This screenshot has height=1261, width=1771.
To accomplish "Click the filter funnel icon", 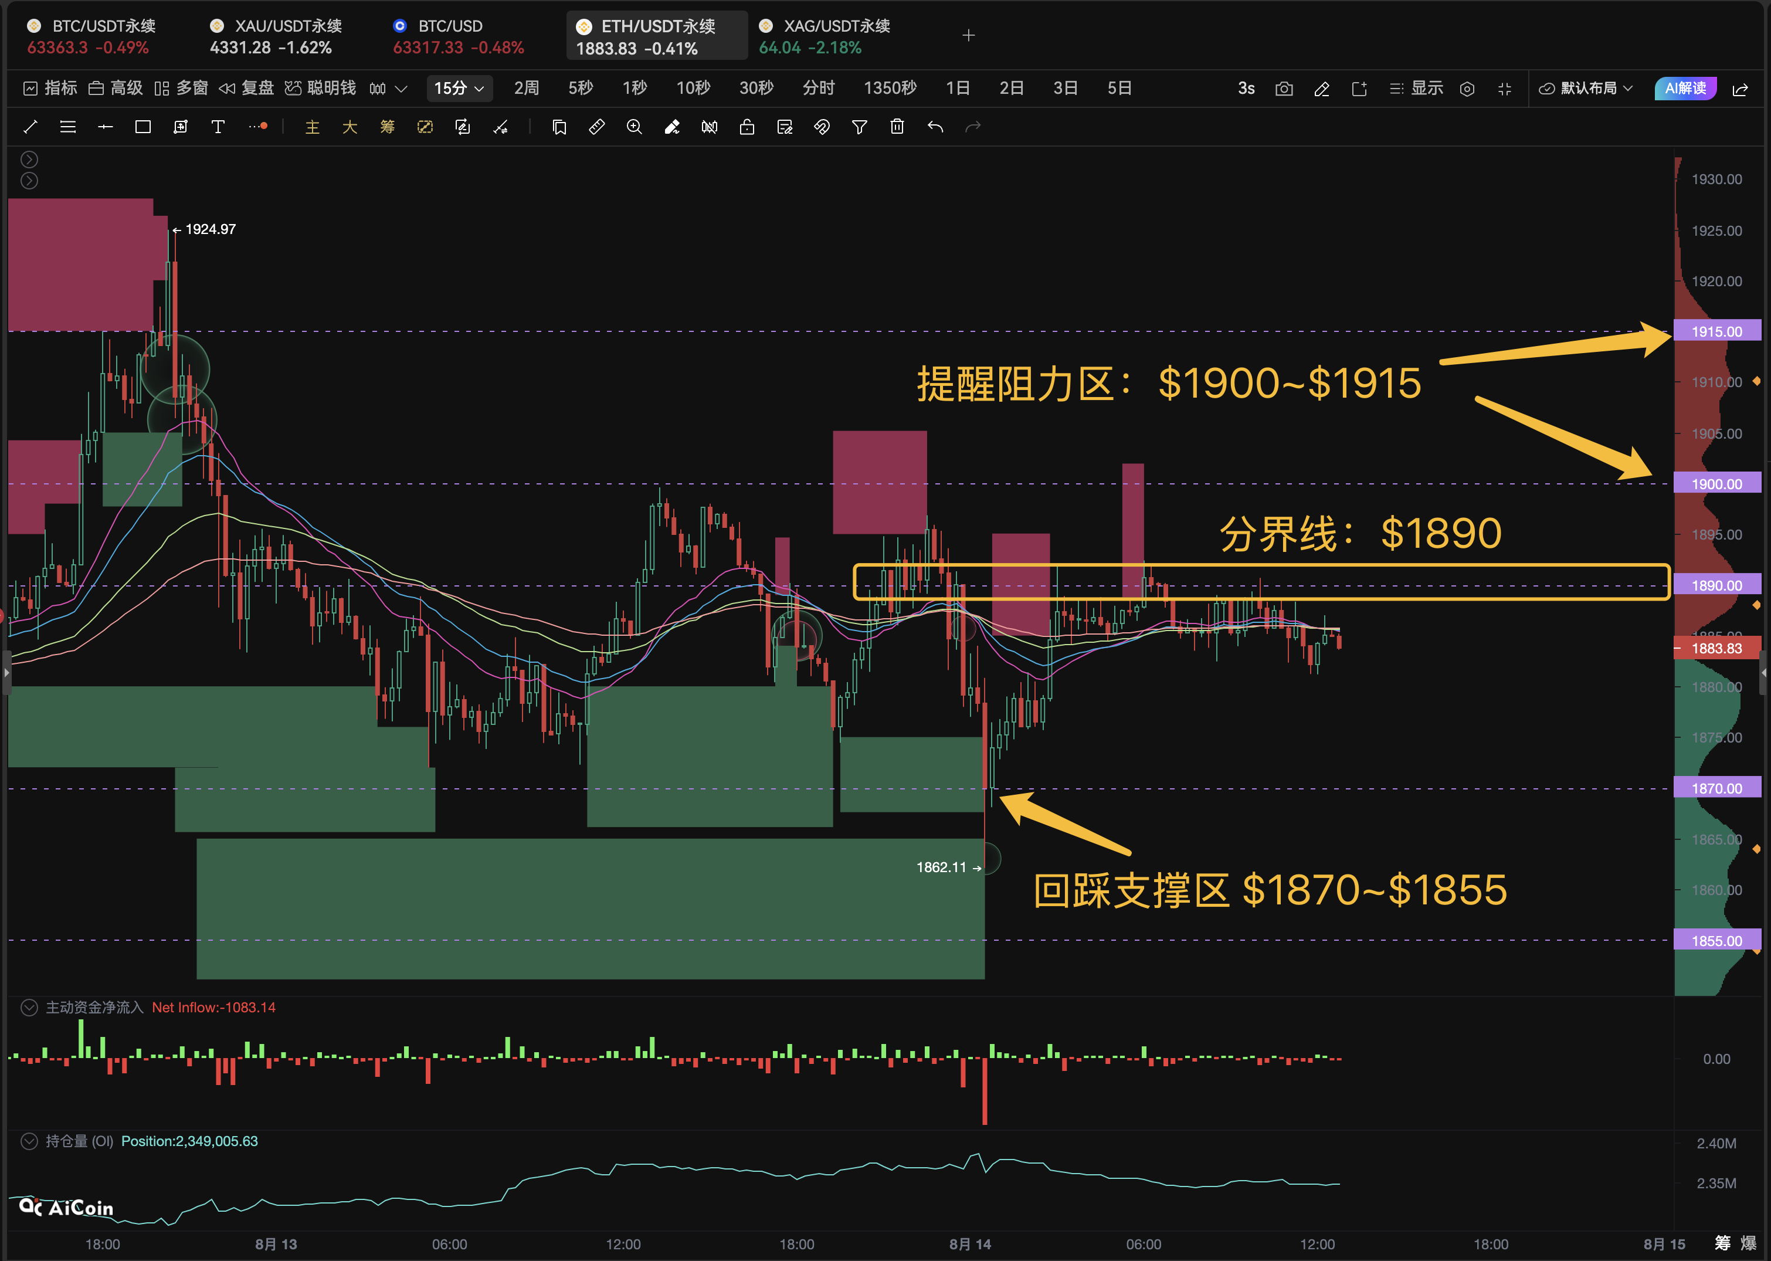I will (860, 127).
